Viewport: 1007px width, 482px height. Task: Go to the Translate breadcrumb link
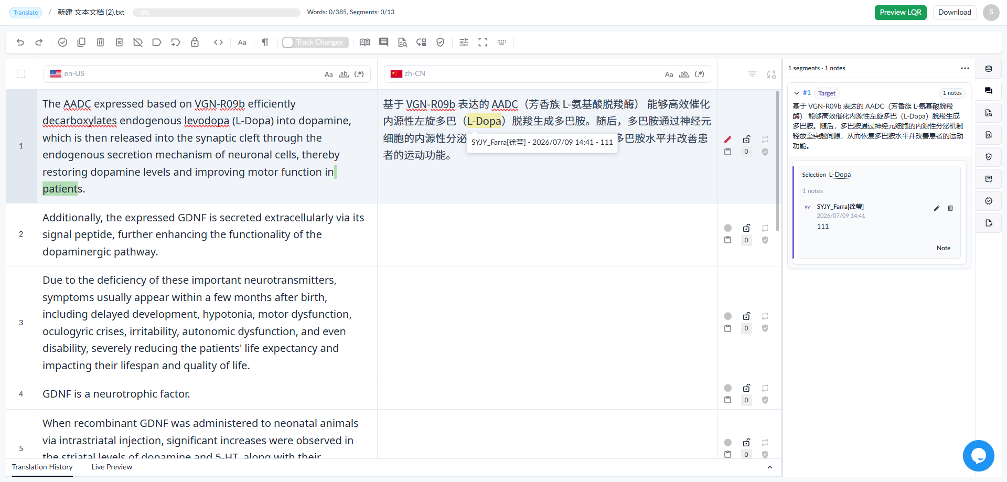coord(26,13)
